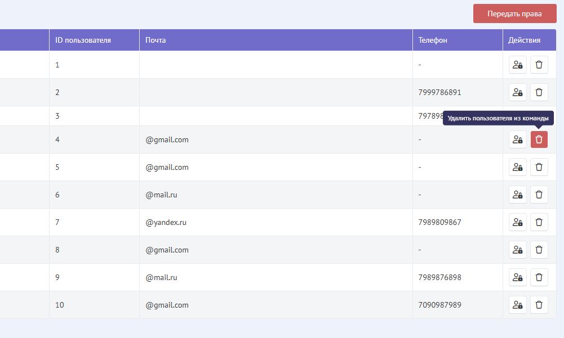Delete user 2 via trash icon
564x338 pixels.
pyautogui.click(x=539, y=92)
